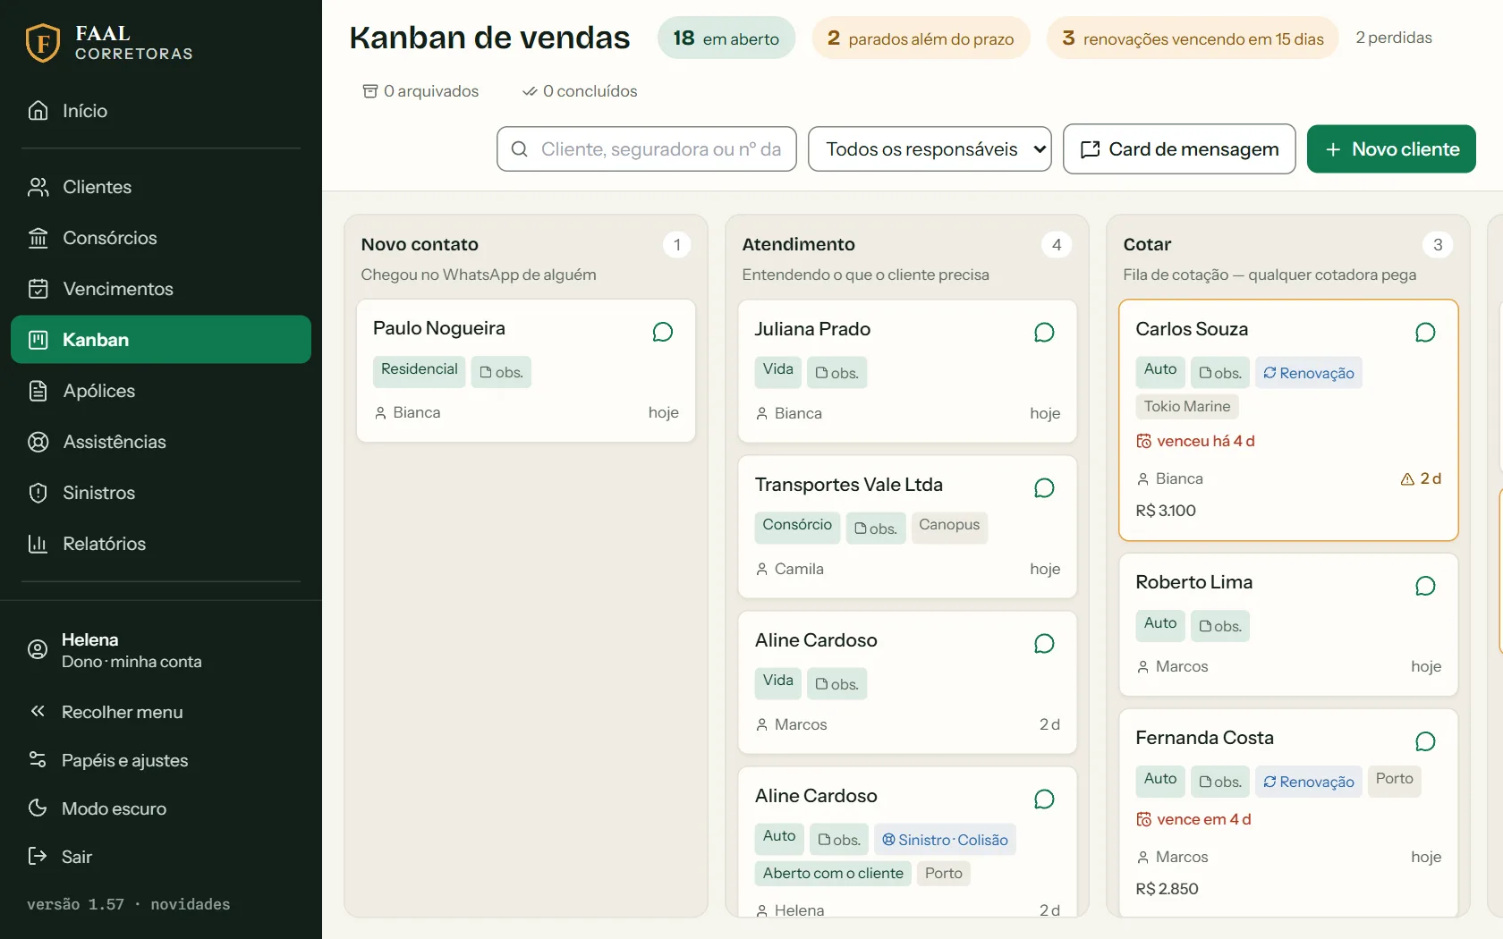Click Renovação tag on Carlos Souza card
This screenshot has height=939, width=1503.
pyautogui.click(x=1309, y=373)
